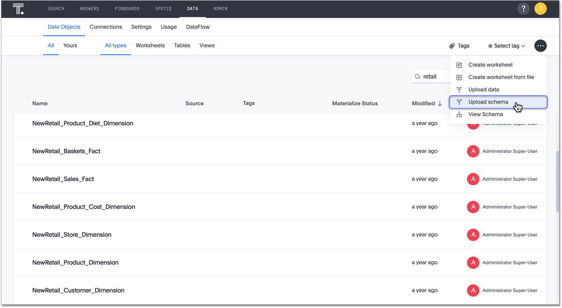The width and height of the screenshot is (562, 308).
Task: Open the NewRetail_Baskets_Fact table
Action: [66, 151]
